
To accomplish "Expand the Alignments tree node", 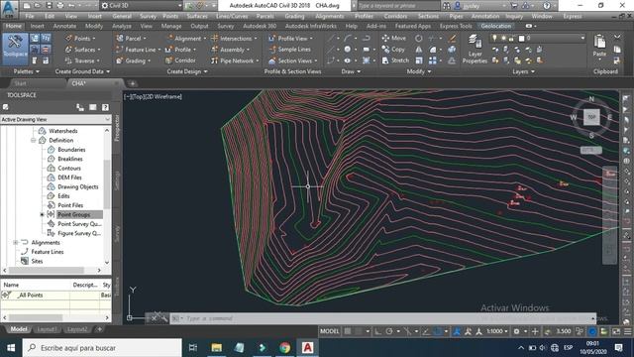I will pos(16,242).
